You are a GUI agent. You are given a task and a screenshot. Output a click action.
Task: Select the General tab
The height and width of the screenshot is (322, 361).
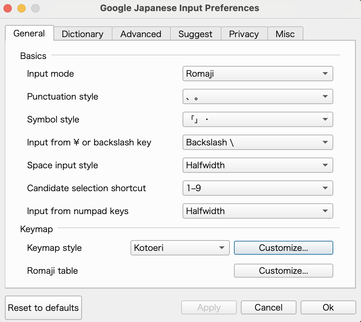(x=29, y=33)
